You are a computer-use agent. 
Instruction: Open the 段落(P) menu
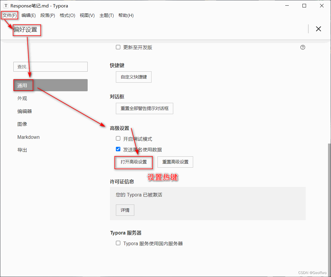coord(48,15)
